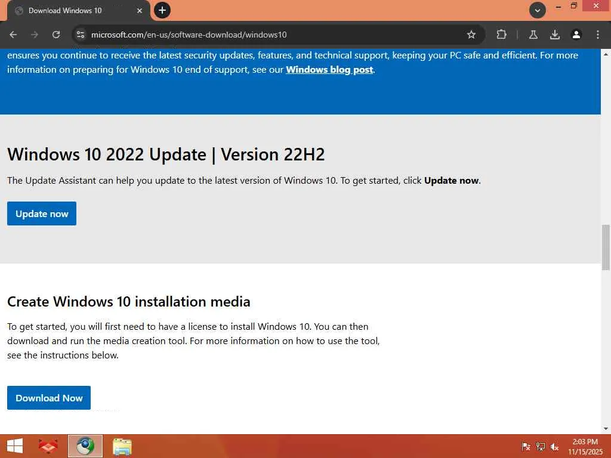The height and width of the screenshot is (458, 611).
Task: Open the three-dot browser menu
Action: 597,35
